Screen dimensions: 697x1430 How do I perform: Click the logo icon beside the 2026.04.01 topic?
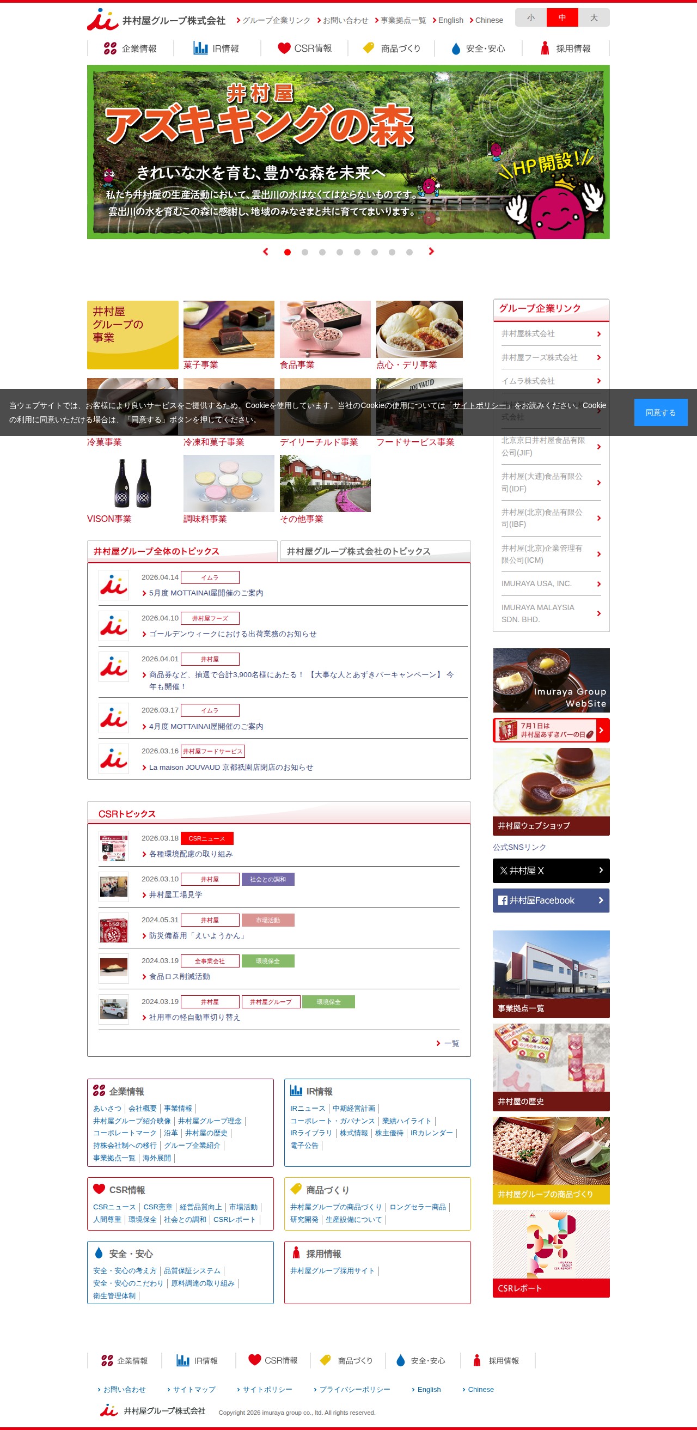(x=114, y=667)
